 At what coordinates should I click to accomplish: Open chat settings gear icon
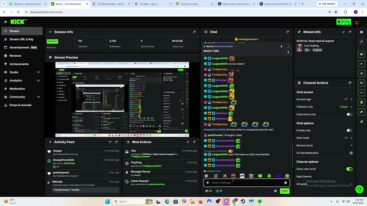tap(276, 191)
